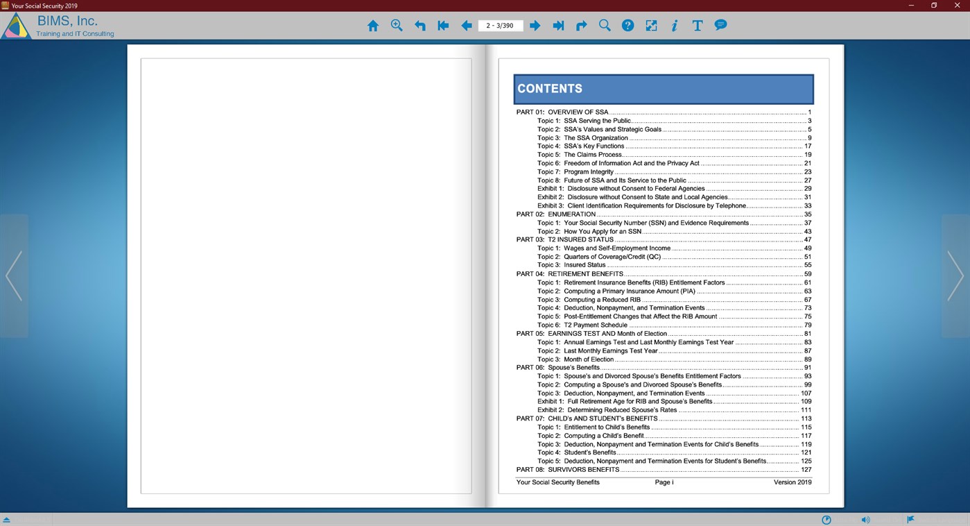Select Freedom of Information Act and Privacy Act
Image resolution: width=970 pixels, height=526 pixels.
coord(674,163)
